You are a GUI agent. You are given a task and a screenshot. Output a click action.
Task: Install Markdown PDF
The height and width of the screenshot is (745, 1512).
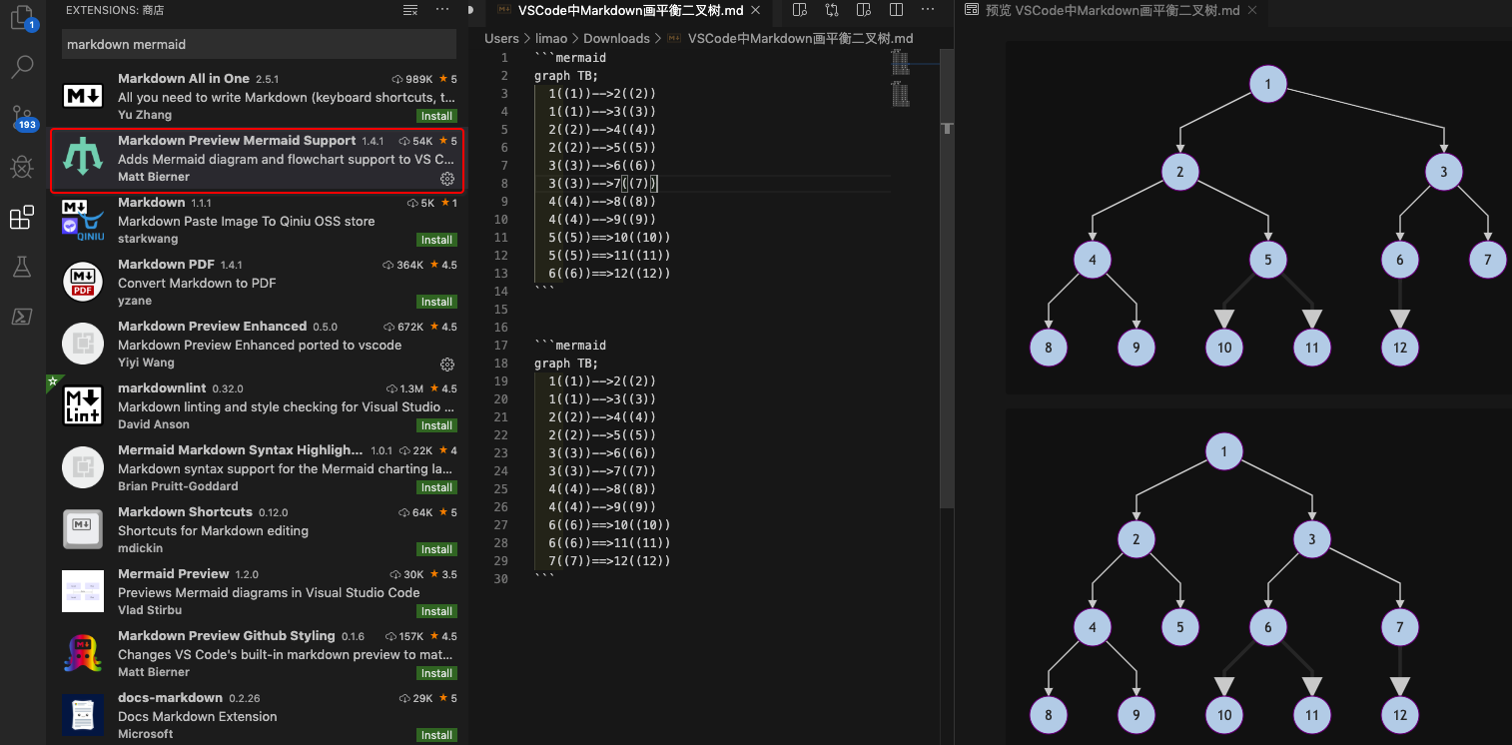[436, 302]
